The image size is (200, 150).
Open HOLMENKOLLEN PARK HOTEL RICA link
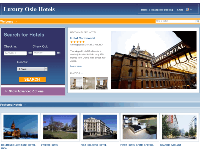[18, 146]
